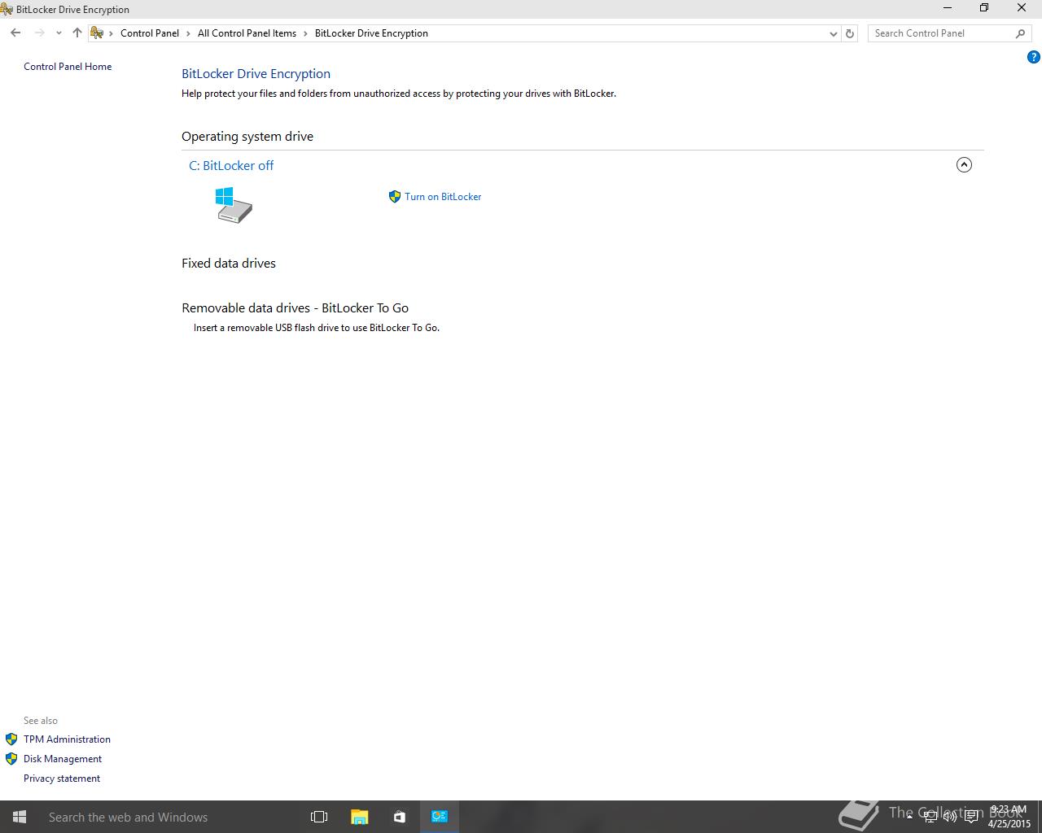Open TPM Administration link
The image size is (1042, 833).
(67, 739)
